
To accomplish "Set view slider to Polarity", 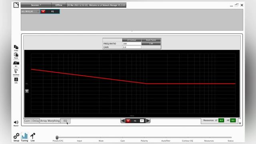I will click(x=144, y=141).
